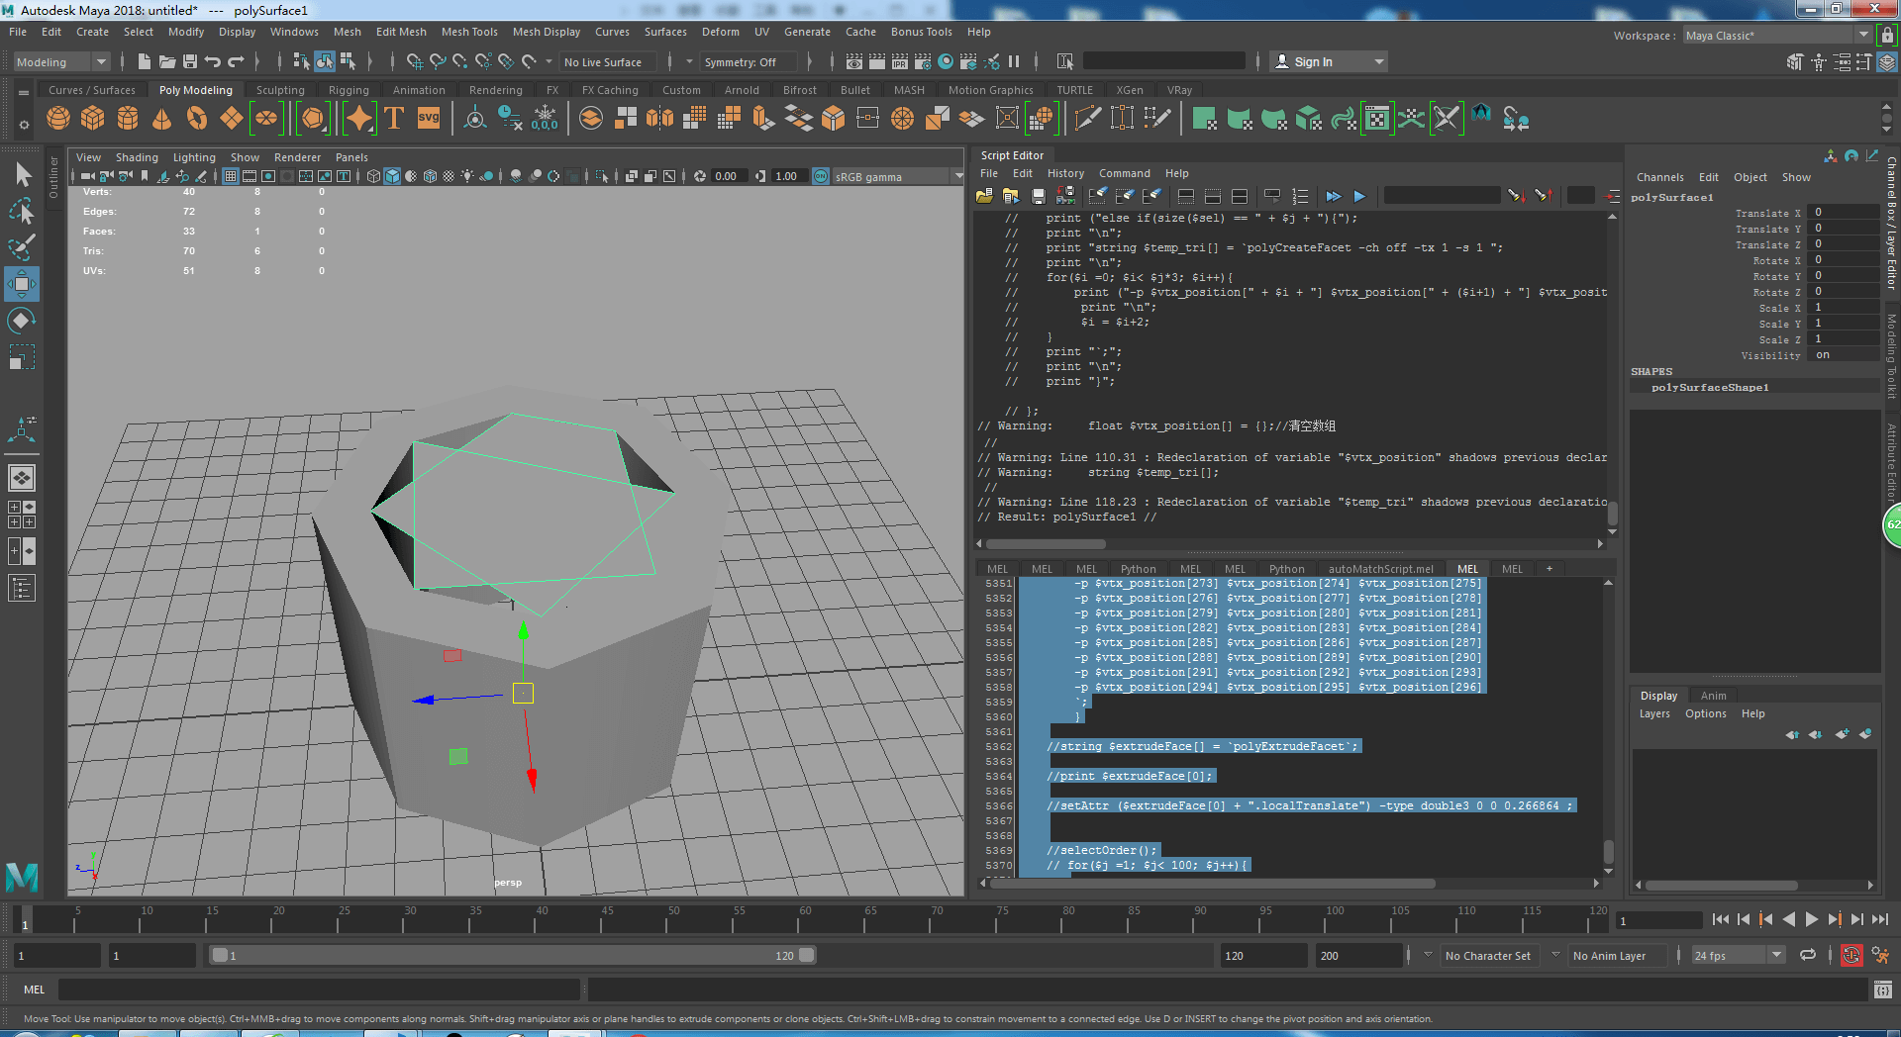
Task: Open the Mesh Tools menu
Action: point(468,32)
